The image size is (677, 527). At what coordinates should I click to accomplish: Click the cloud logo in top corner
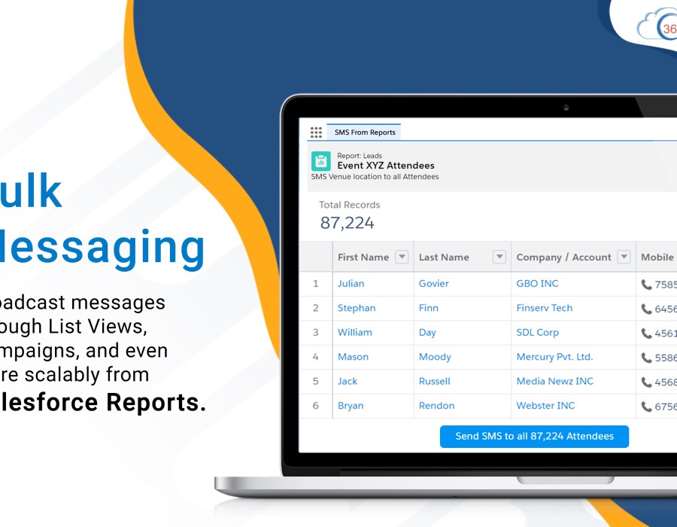[657, 27]
